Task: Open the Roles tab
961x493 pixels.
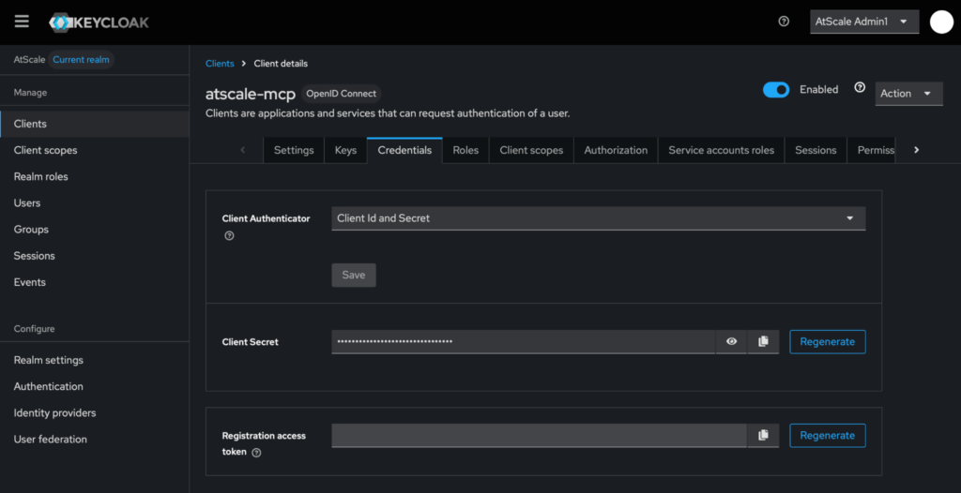Action: click(465, 150)
